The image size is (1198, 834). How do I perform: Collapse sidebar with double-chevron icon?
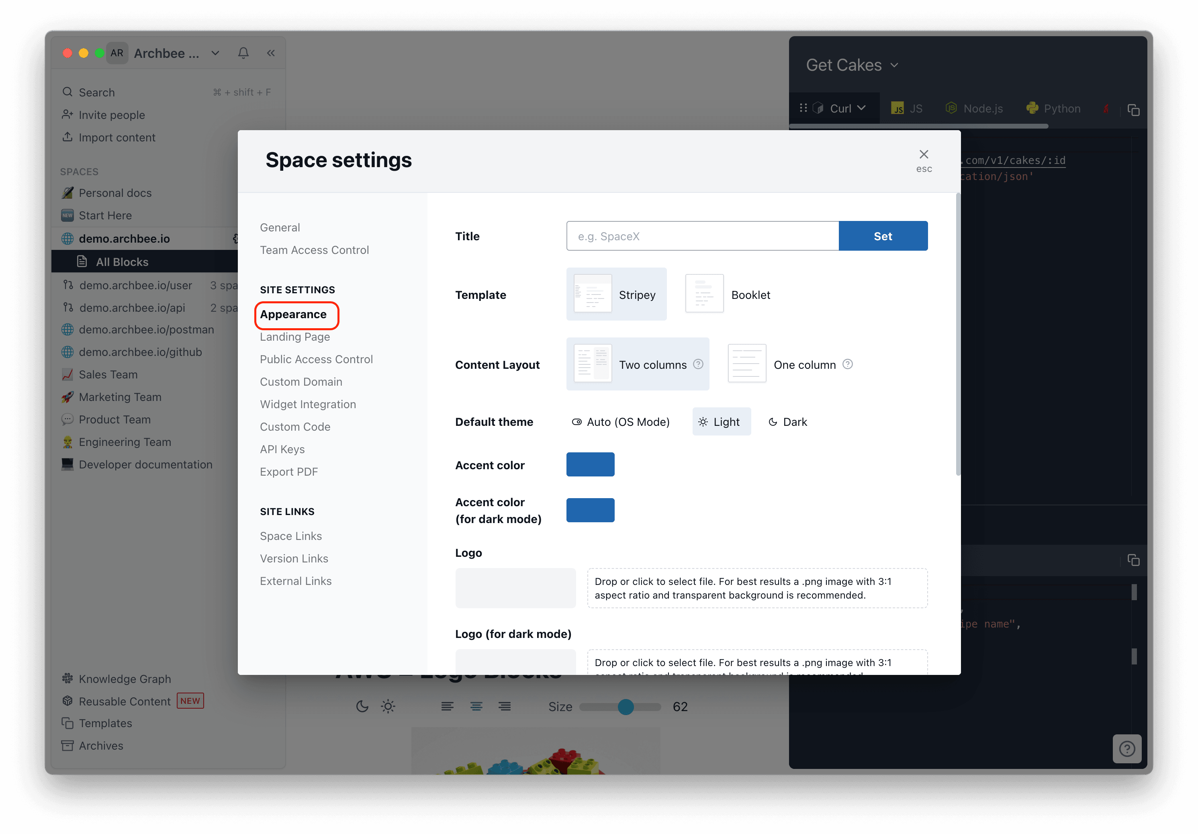tap(271, 53)
